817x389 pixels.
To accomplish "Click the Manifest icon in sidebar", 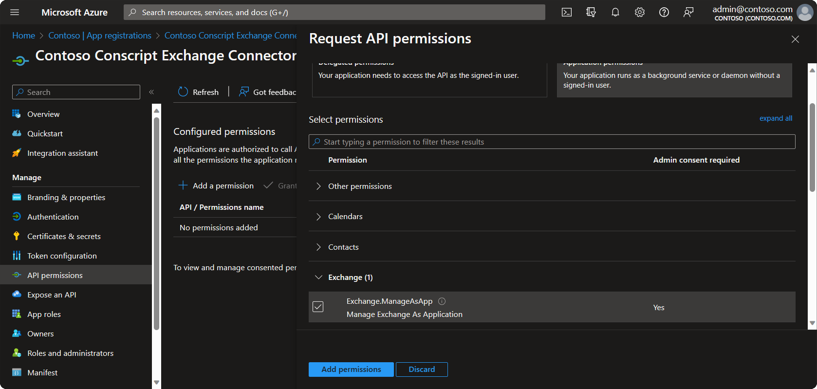I will [x=17, y=372].
